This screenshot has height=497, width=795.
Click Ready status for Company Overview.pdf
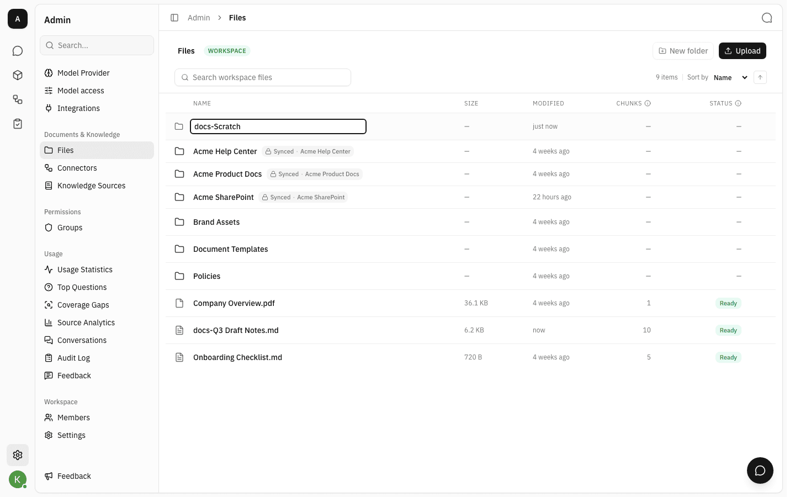click(728, 303)
